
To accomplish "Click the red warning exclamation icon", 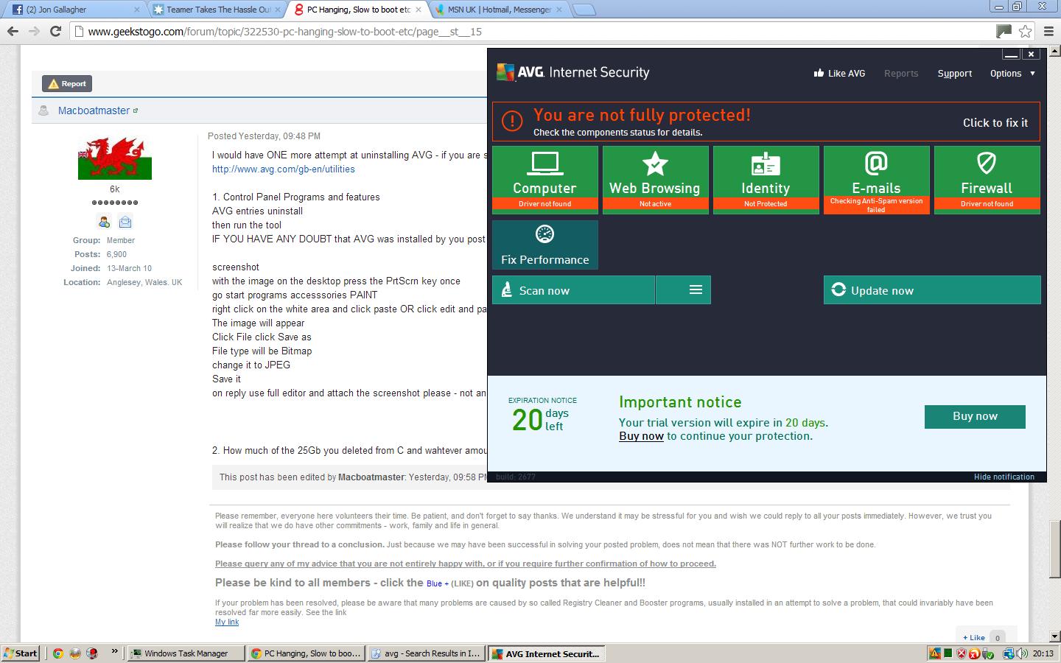I will click(x=512, y=121).
